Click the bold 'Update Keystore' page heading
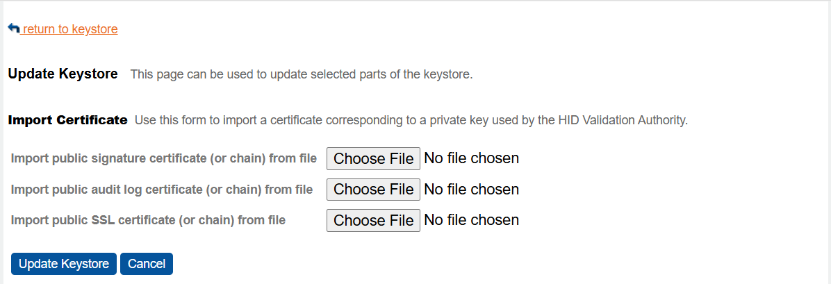This screenshot has height=284, width=831. click(x=63, y=74)
